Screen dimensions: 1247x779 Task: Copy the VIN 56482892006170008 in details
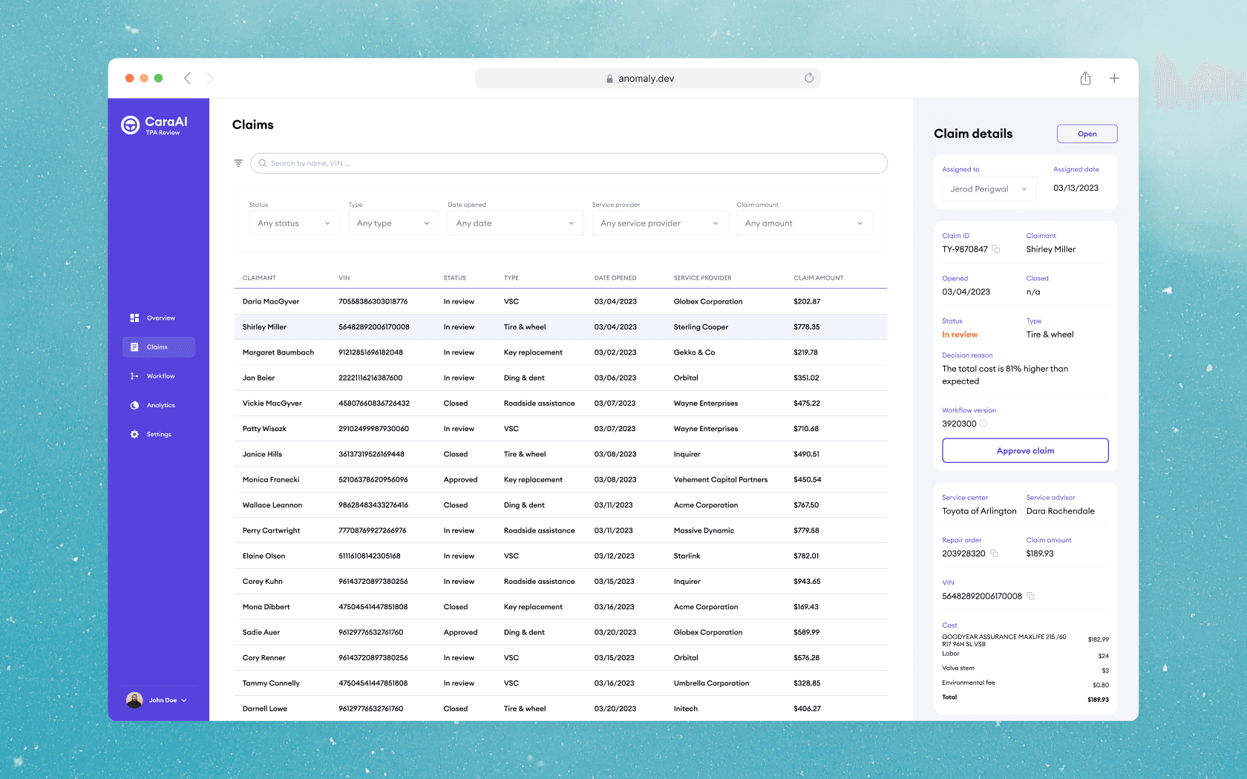[1030, 596]
